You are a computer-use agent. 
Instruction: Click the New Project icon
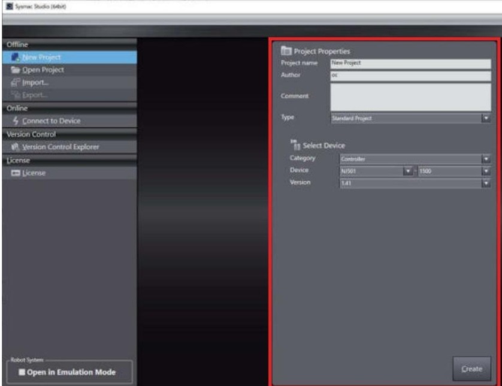tap(15, 58)
